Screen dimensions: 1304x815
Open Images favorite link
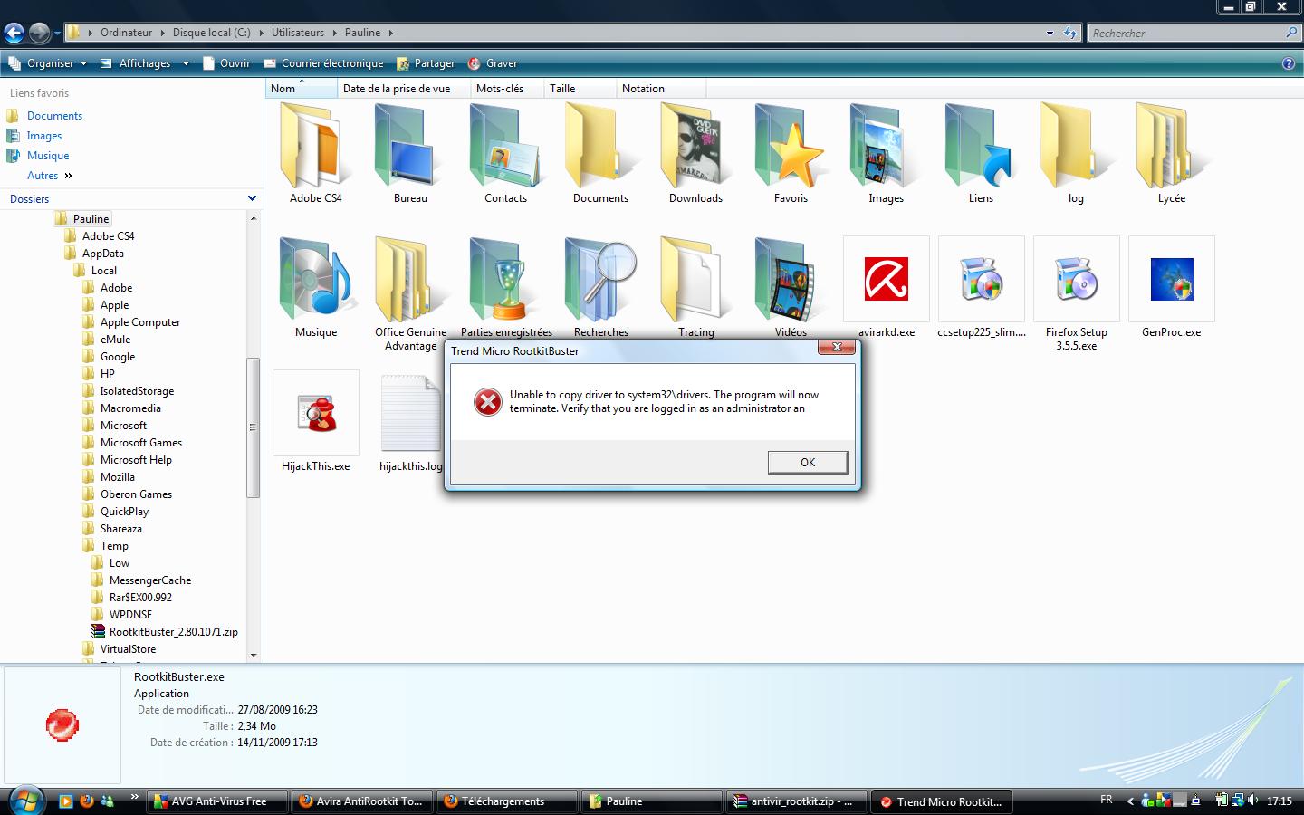pos(44,136)
